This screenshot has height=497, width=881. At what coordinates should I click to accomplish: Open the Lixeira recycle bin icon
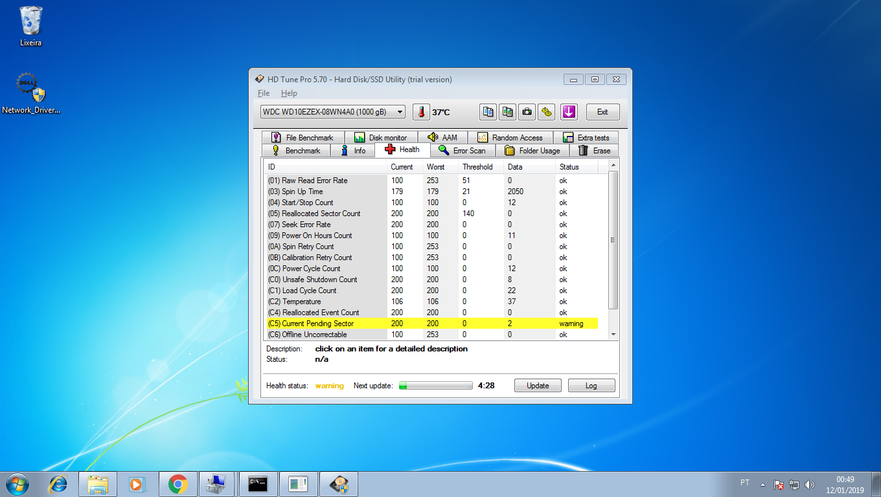[x=31, y=27]
